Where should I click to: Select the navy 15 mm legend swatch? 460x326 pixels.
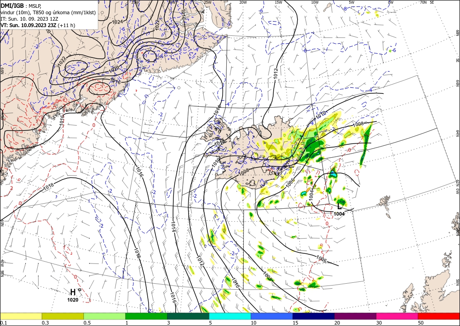(314, 316)
